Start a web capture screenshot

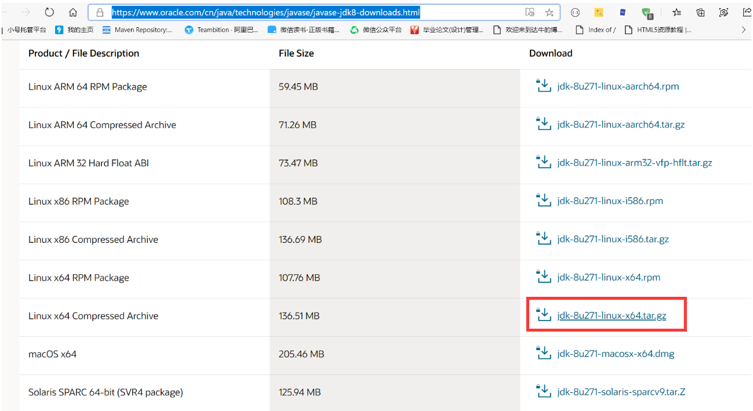pos(723,12)
